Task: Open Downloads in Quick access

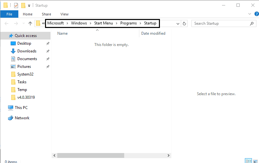Action: [x=27, y=51]
